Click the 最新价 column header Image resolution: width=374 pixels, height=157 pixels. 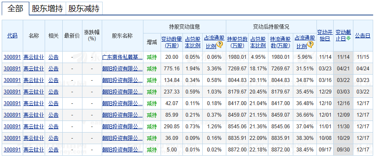click(72, 36)
